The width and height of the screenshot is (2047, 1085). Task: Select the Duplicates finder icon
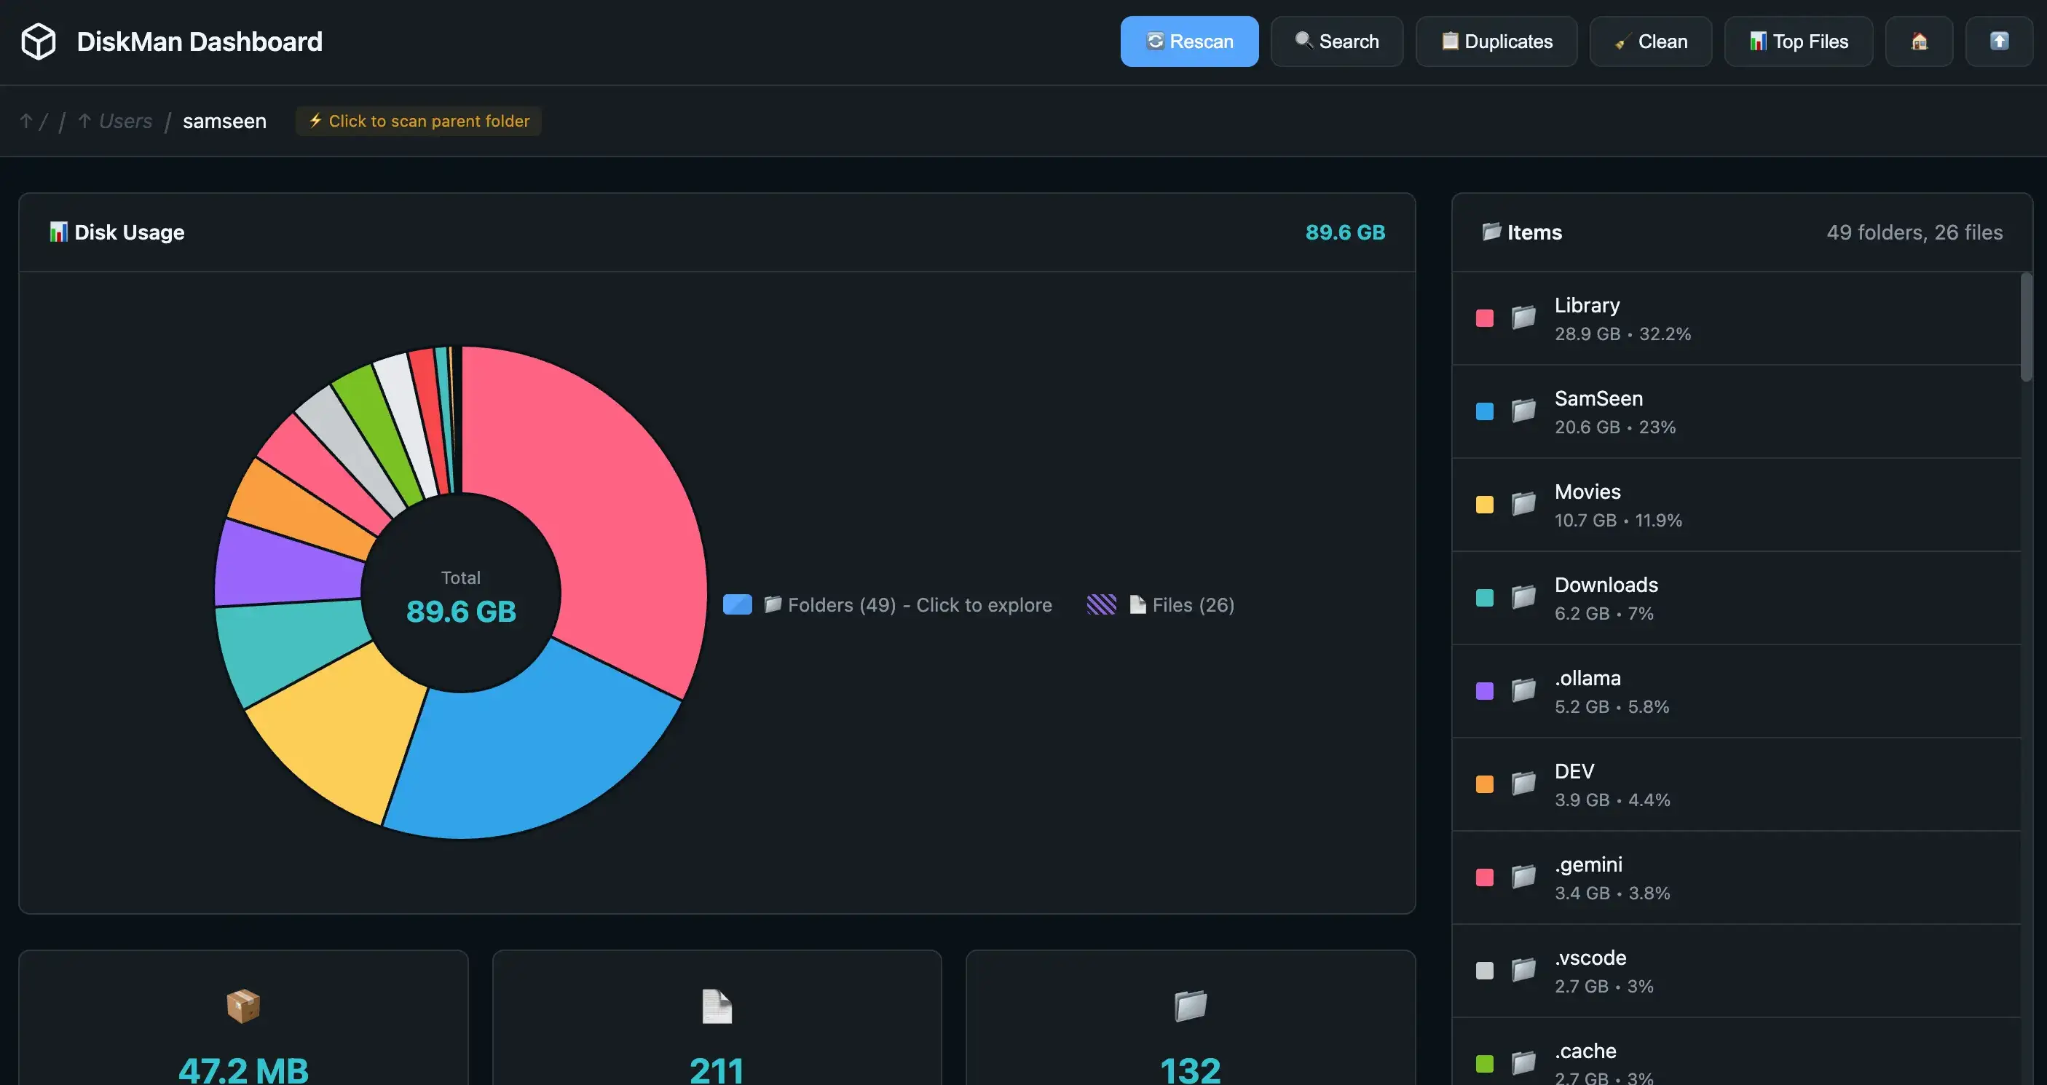tap(1450, 41)
